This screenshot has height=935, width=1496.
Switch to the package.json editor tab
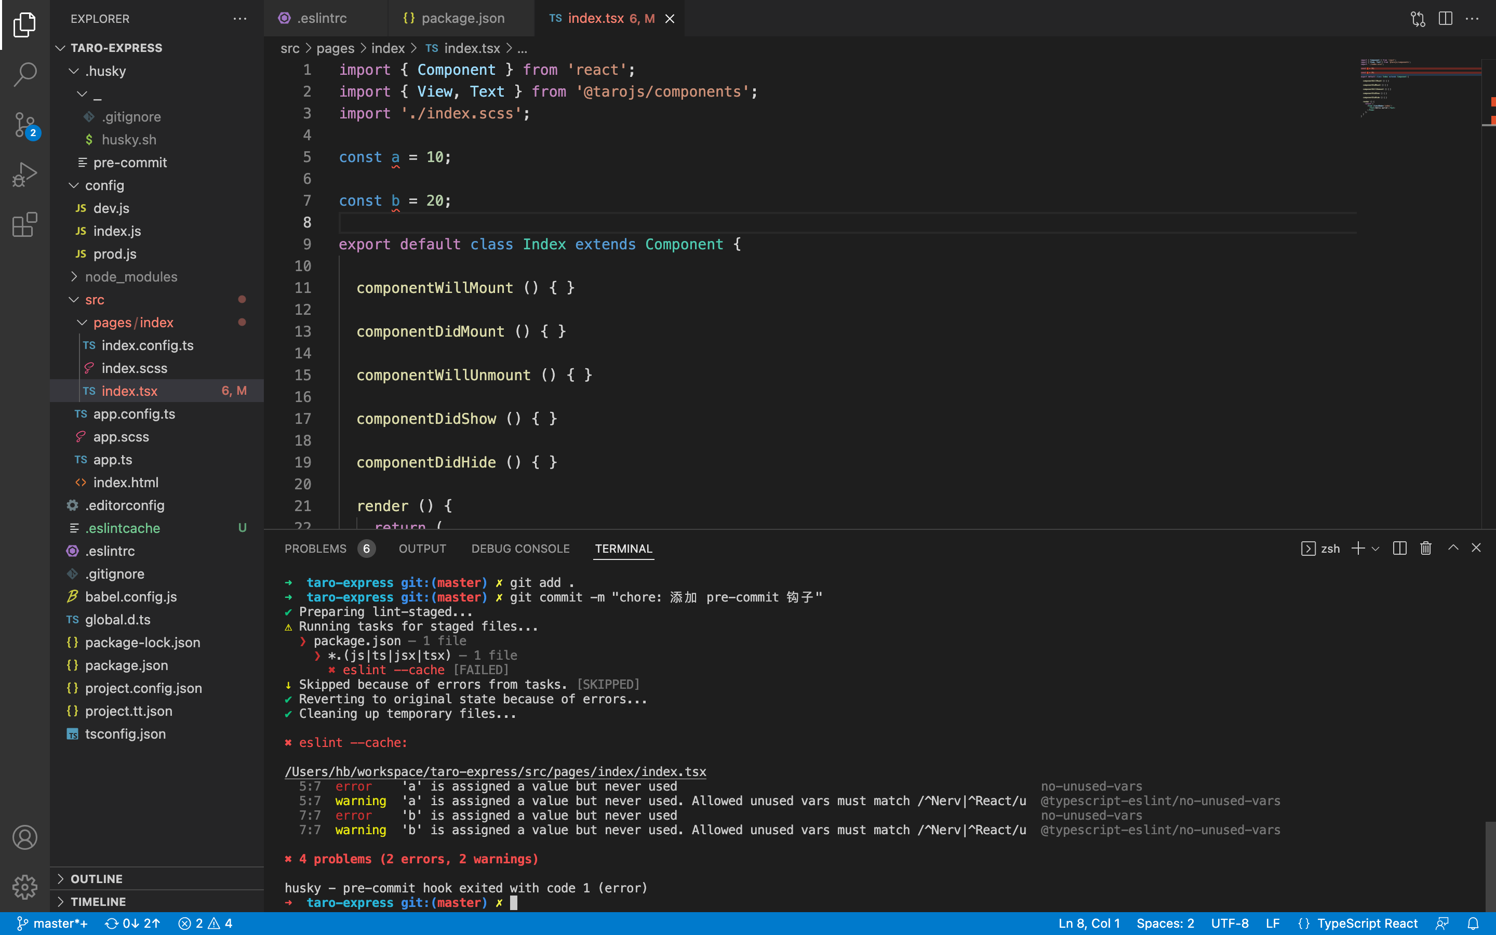[x=461, y=19]
